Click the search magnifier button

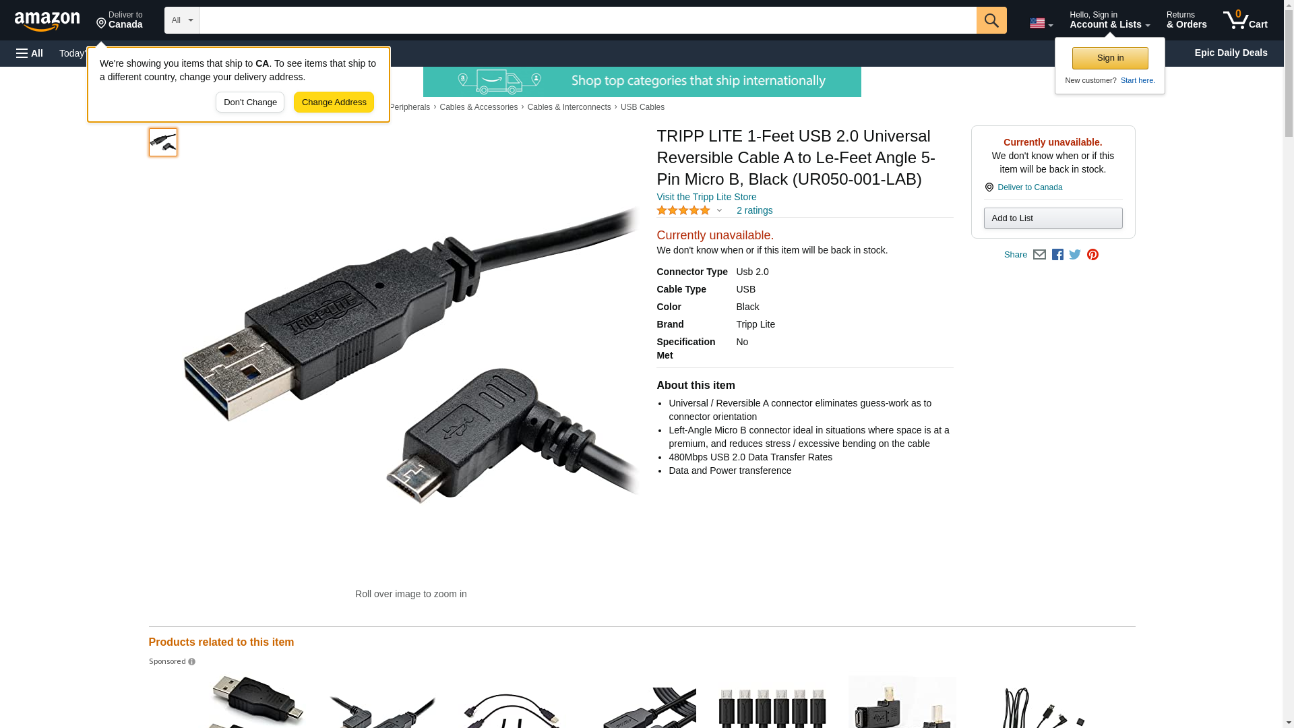point(991,20)
